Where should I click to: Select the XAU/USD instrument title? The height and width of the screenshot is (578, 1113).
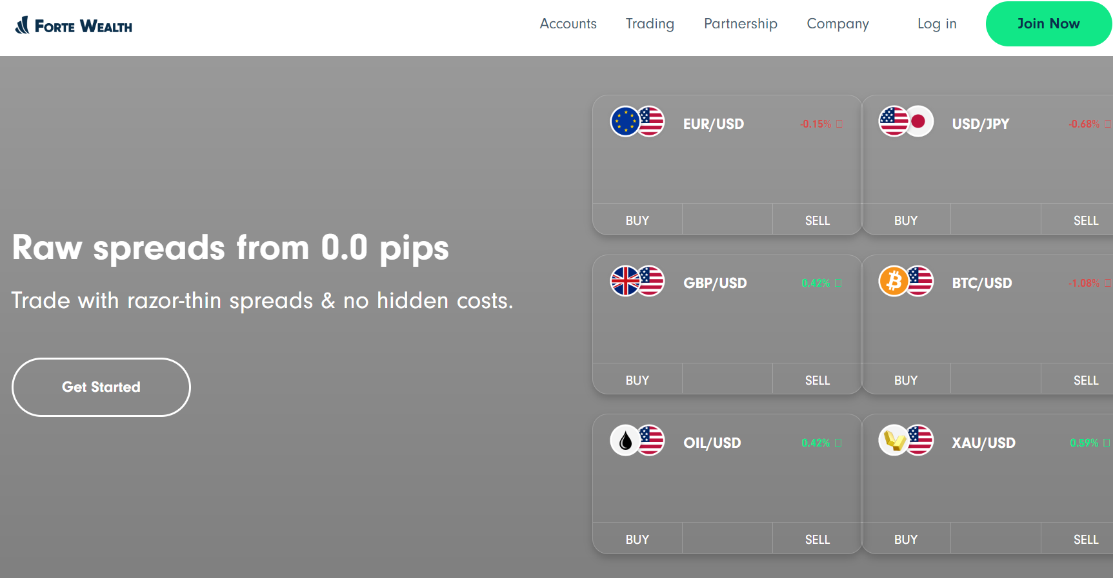click(x=983, y=443)
